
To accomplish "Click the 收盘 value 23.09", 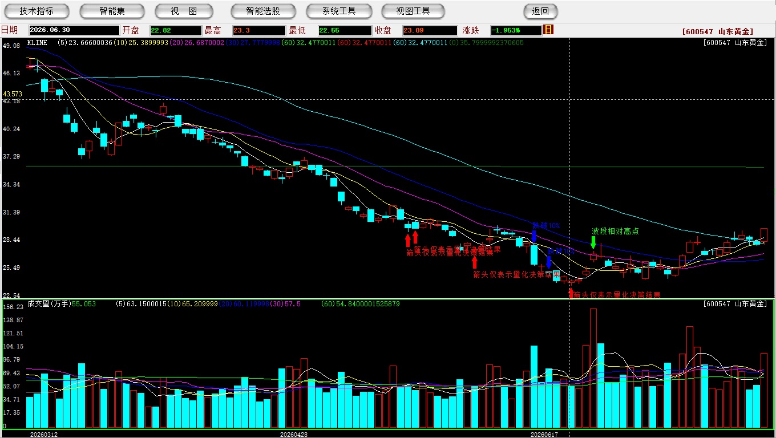I will coord(430,30).
